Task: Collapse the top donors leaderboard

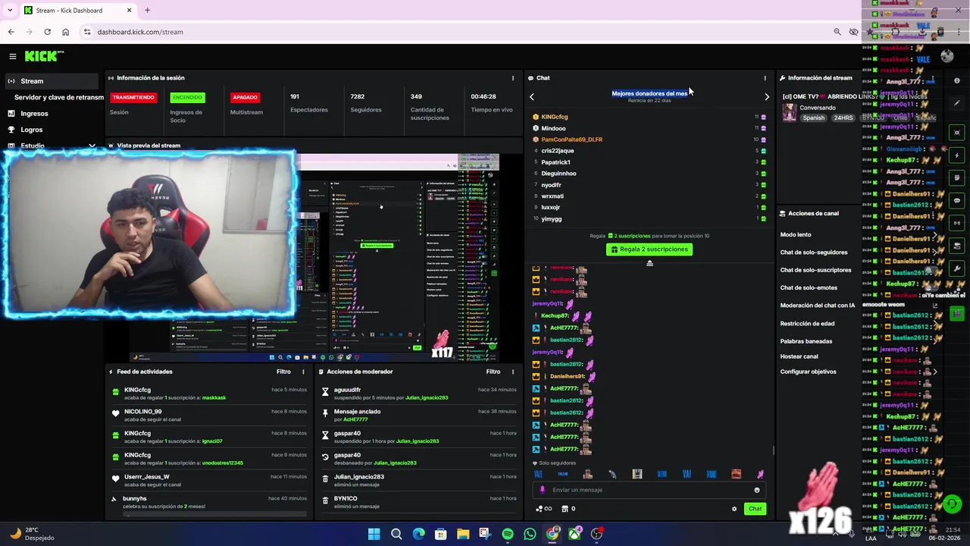Action: click(649, 263)
